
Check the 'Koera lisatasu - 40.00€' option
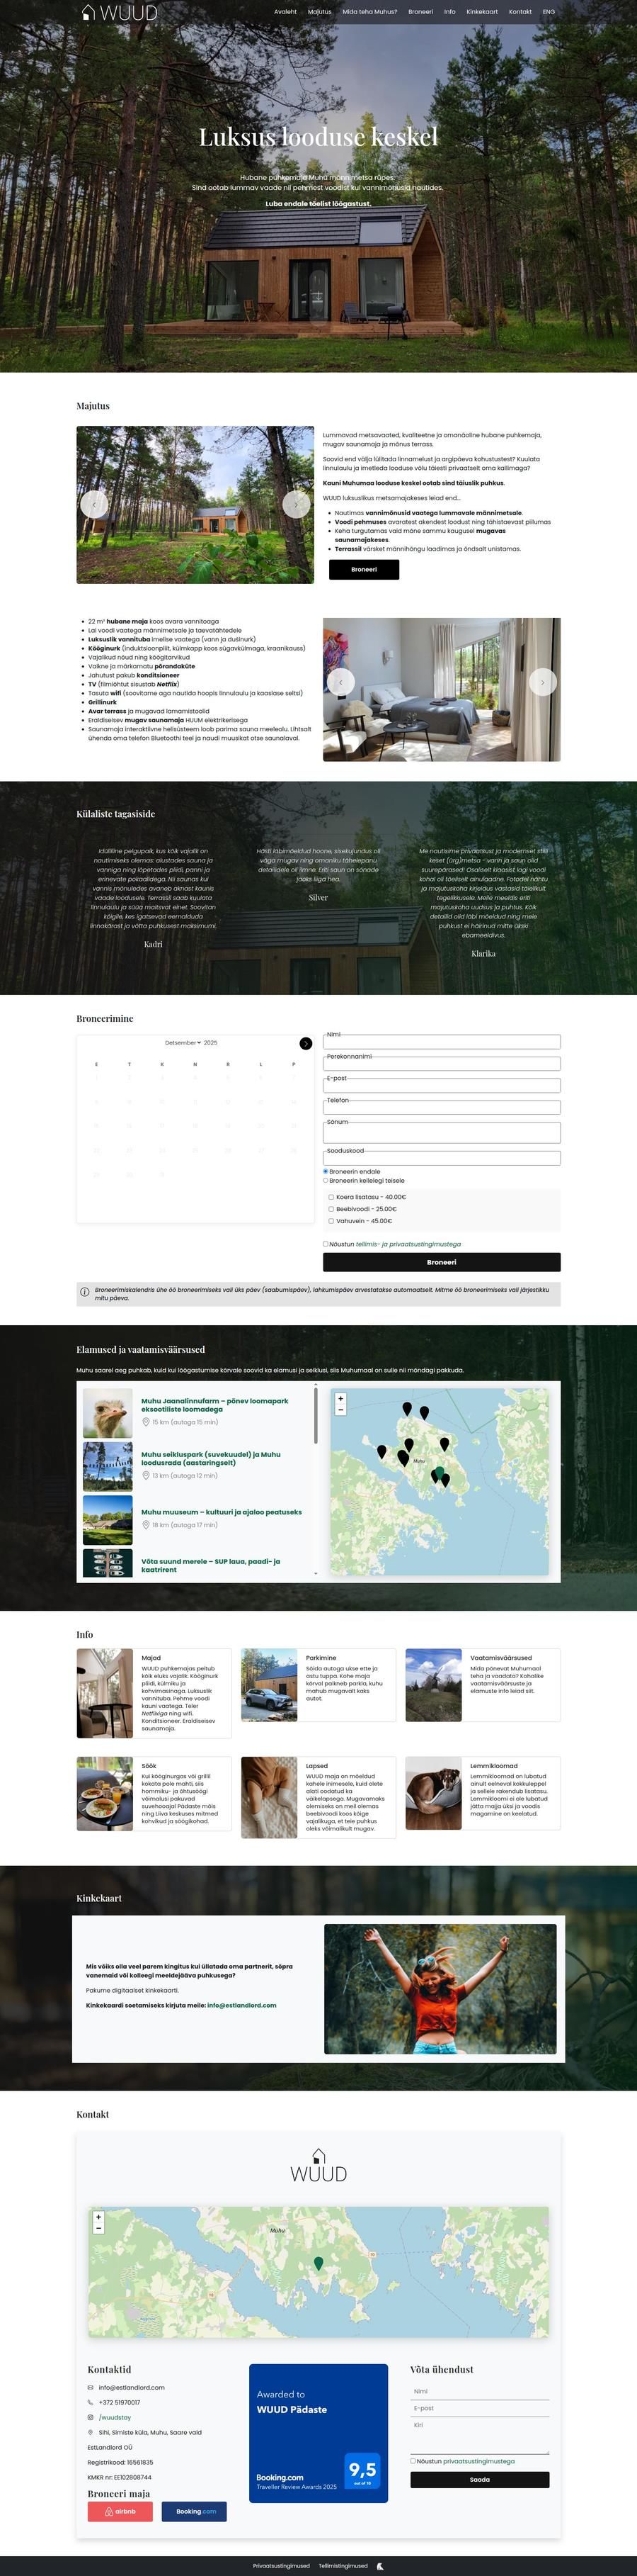pos(331,1197)
